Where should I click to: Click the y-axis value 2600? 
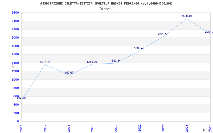[15, 13]
